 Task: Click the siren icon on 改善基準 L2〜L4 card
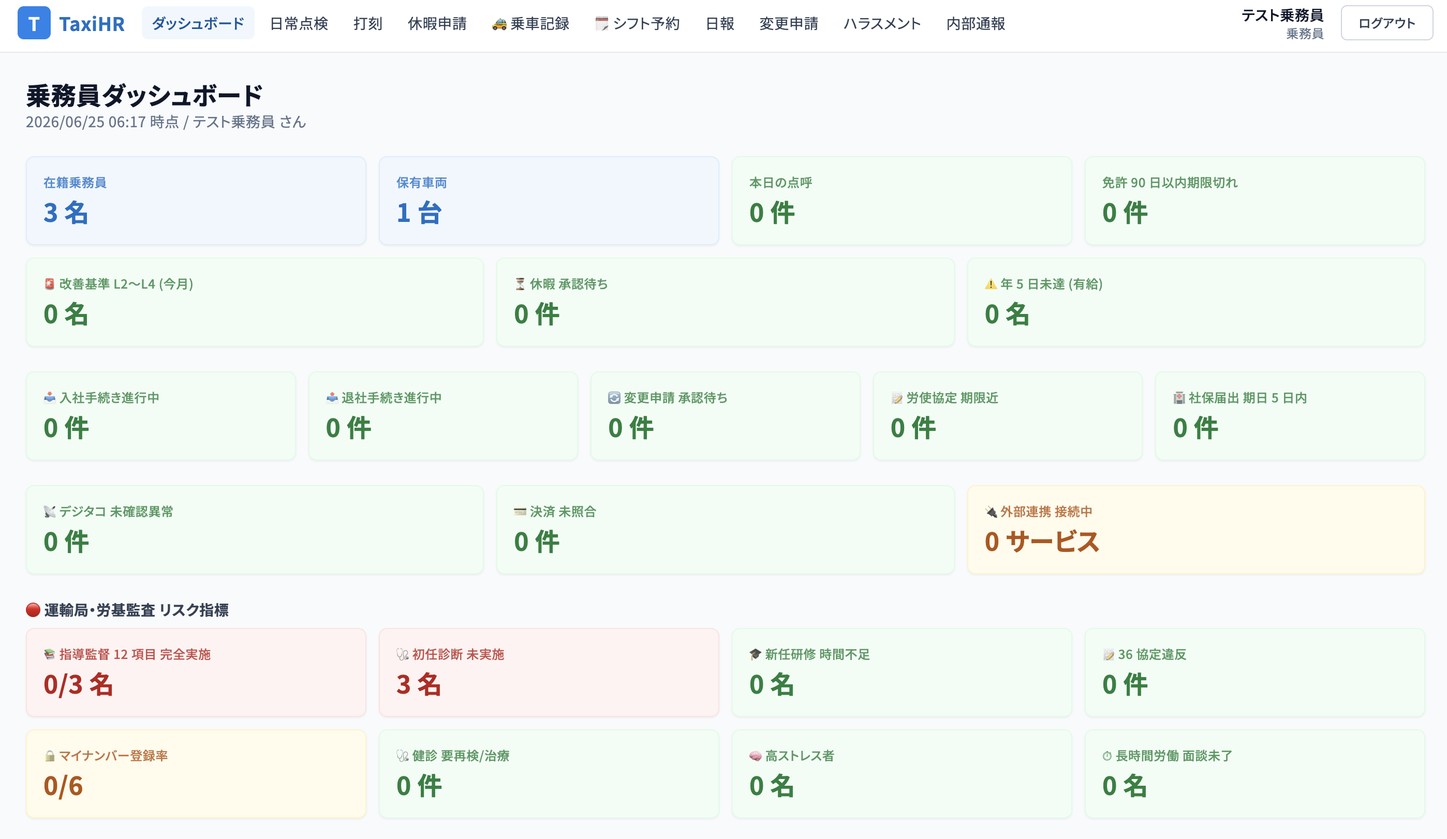click(49, 283)
